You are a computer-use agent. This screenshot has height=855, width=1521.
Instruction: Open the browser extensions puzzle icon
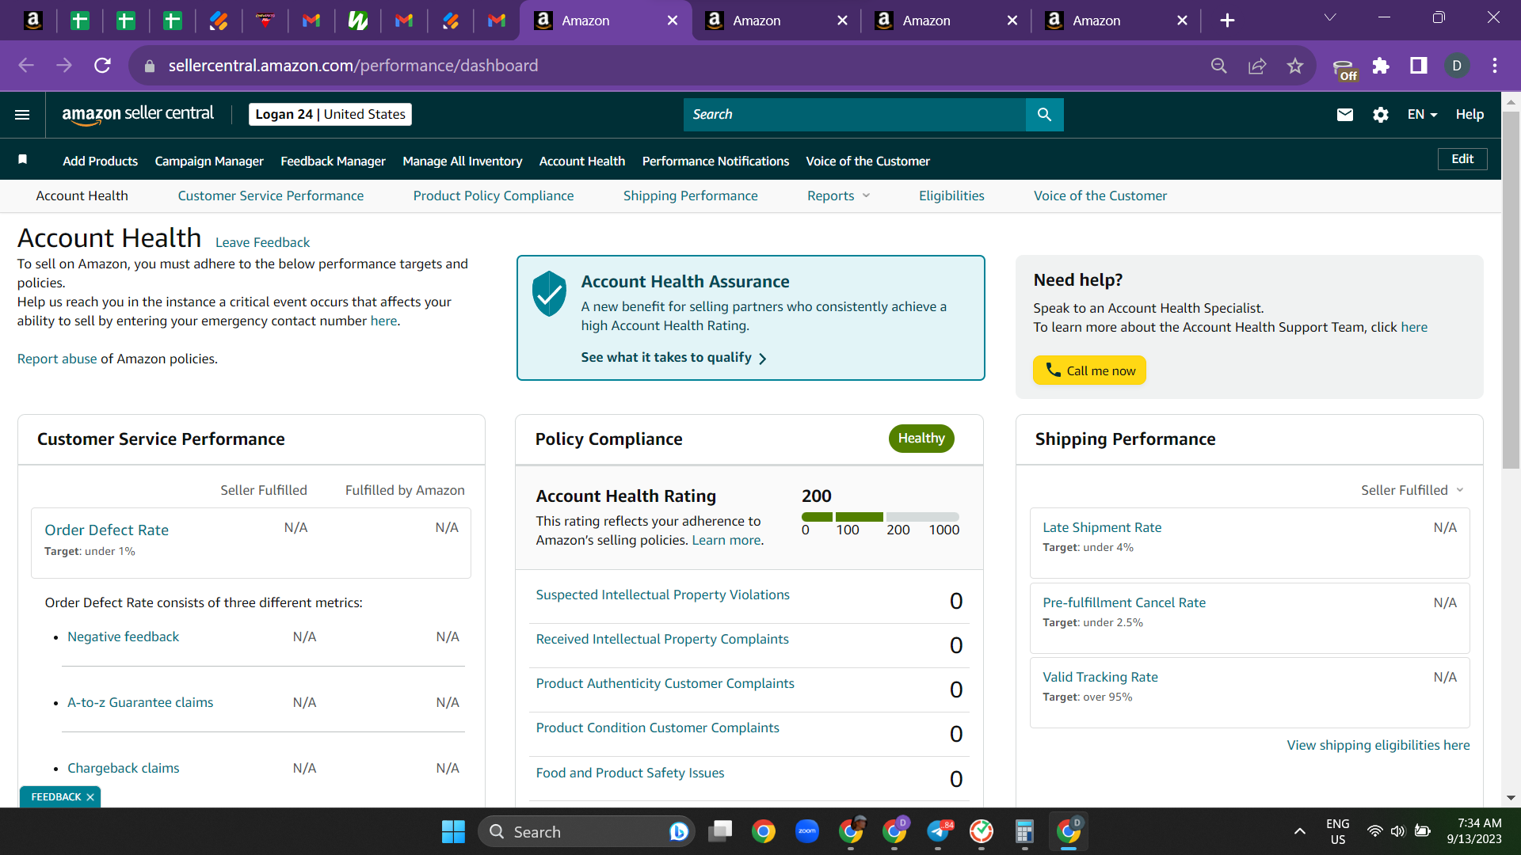click(1381, 66)
